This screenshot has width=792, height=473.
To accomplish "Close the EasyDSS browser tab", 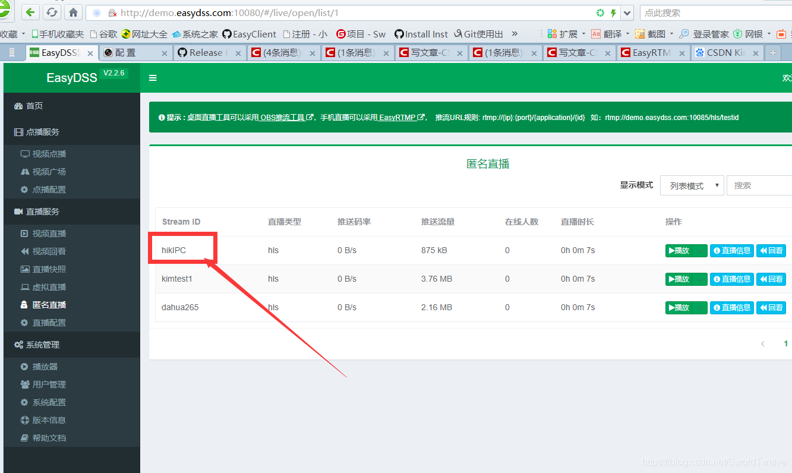I will 90,53.
